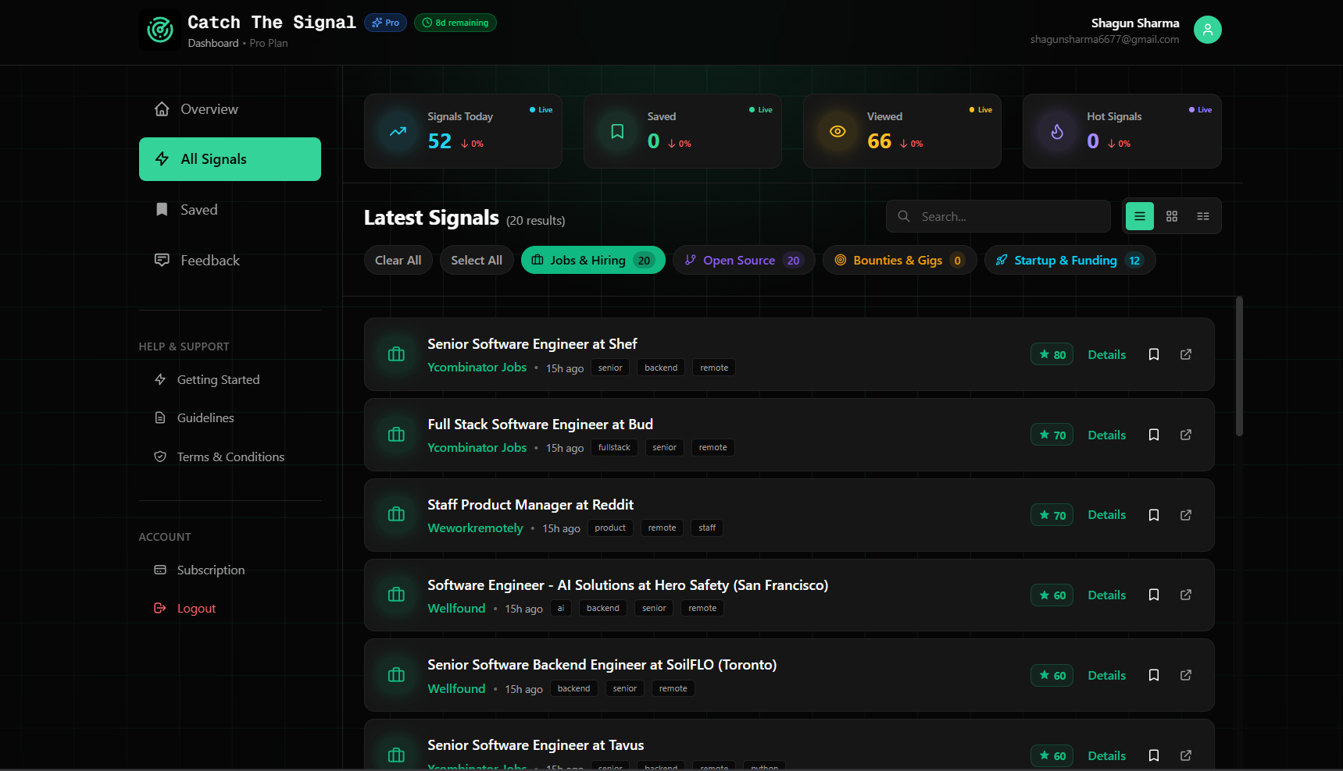
Task: Open the user profile avatar icon
Action: pyautogui.click(x=1207, y=29)
